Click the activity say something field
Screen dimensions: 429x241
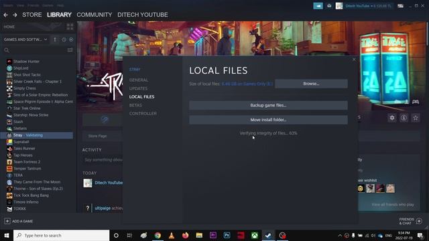click(103, 159)
